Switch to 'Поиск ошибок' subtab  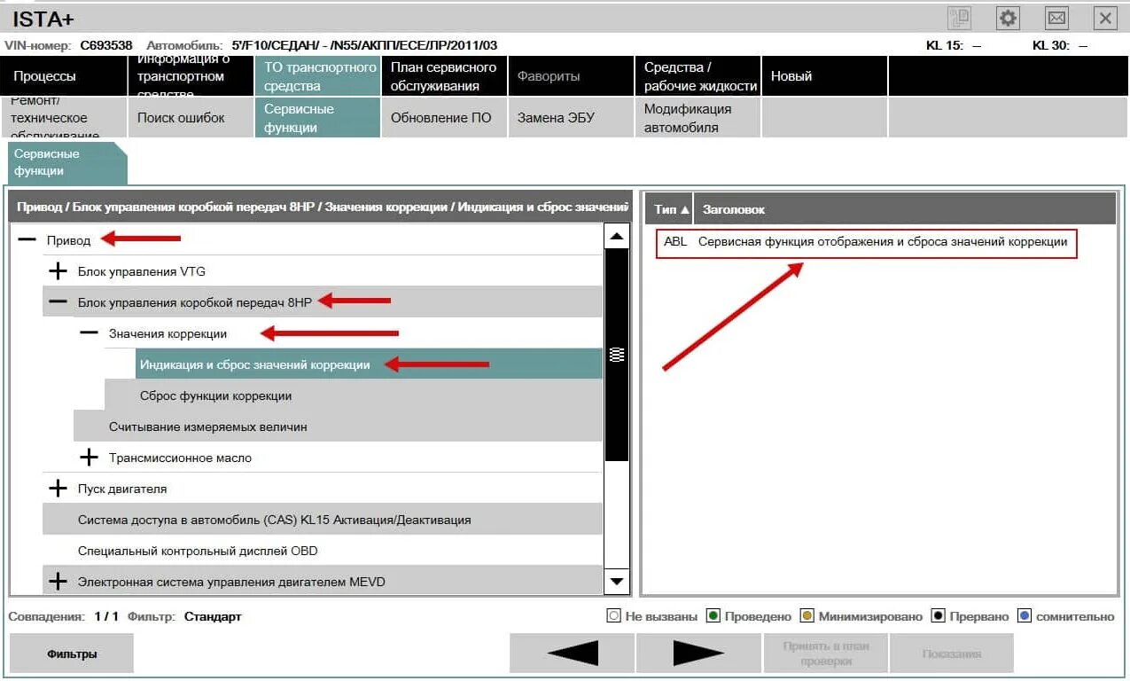(191, 117)
